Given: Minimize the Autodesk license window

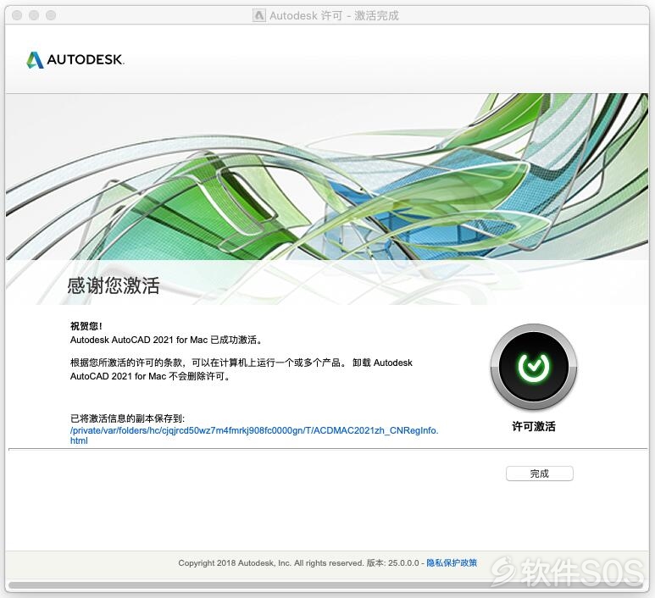Looking at the screenshot, I should (34, 15).
